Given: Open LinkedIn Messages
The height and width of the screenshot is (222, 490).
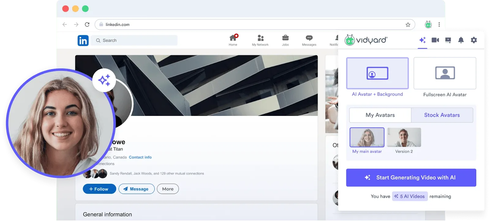Looking at the screenshot, I should pos(309,40).
